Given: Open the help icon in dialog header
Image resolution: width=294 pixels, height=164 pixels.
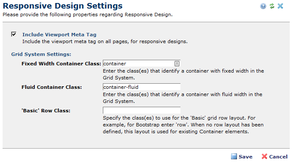Looking at the screenshot, I should [x=263, y=6].
